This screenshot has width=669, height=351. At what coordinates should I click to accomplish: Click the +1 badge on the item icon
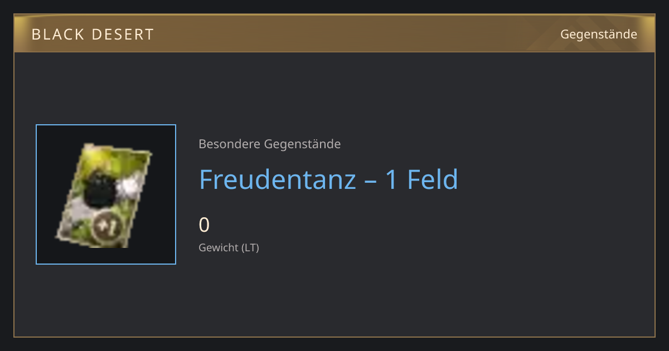coord(105,226)
